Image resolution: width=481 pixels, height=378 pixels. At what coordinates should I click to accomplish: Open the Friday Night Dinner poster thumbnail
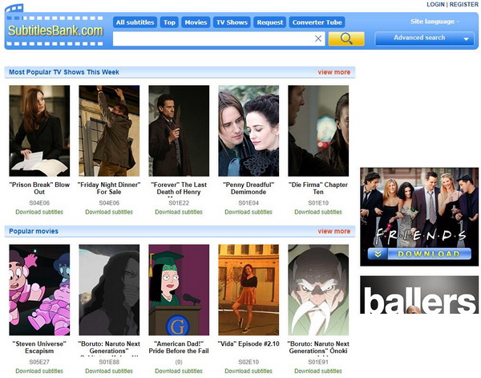click(x=109, y=131)
